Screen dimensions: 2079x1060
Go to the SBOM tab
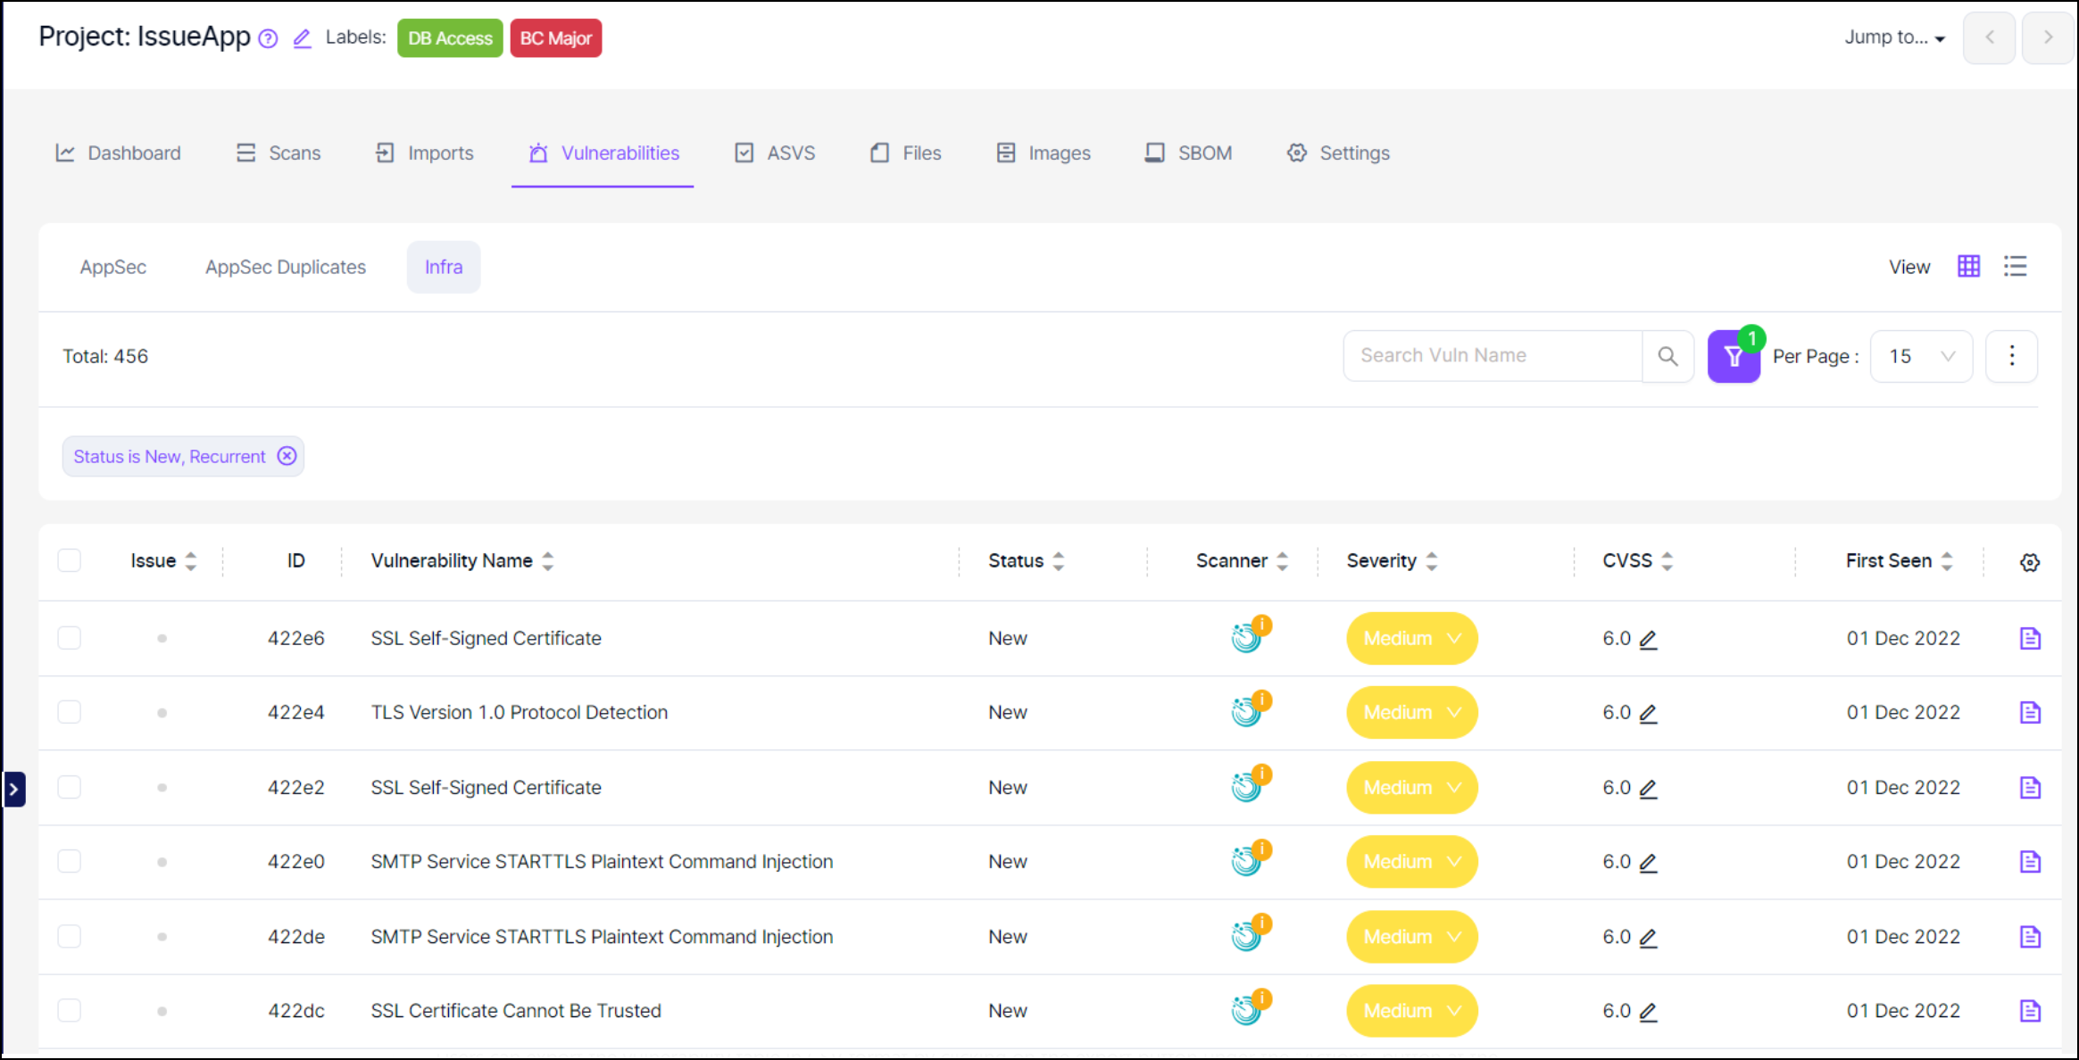tap(1188, 153)
